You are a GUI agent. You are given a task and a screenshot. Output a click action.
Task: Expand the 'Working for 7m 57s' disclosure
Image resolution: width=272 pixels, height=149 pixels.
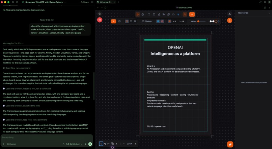coord(13,43)
